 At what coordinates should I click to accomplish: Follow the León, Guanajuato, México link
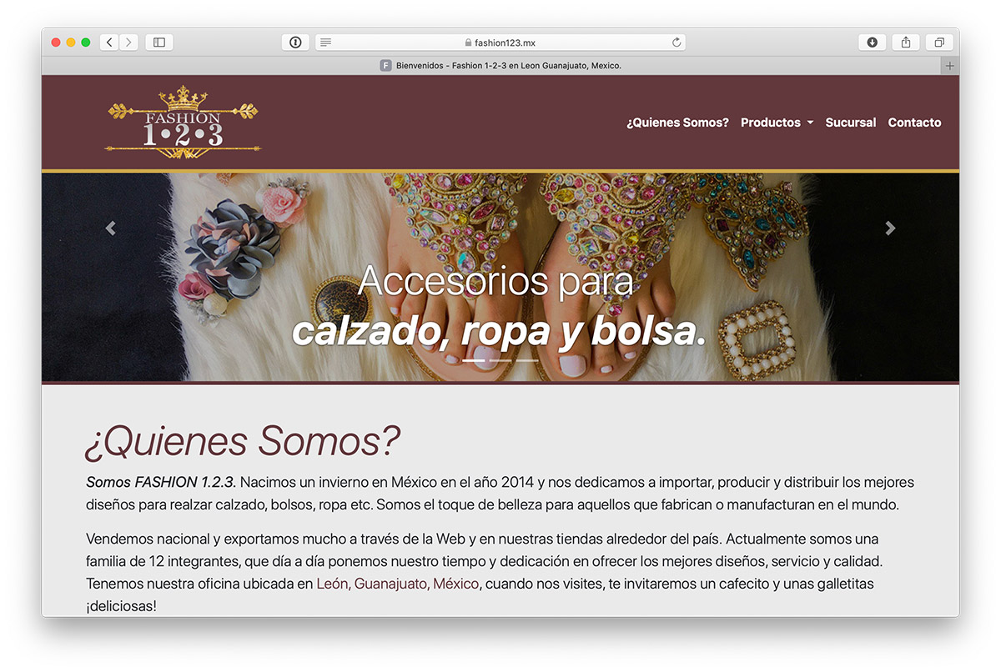pos(398,584)
